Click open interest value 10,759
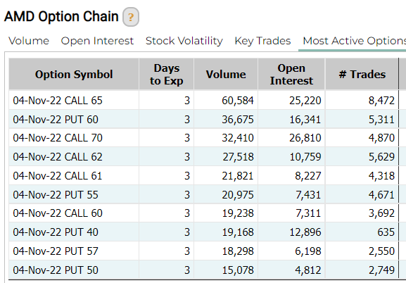 tap(305, 157)
